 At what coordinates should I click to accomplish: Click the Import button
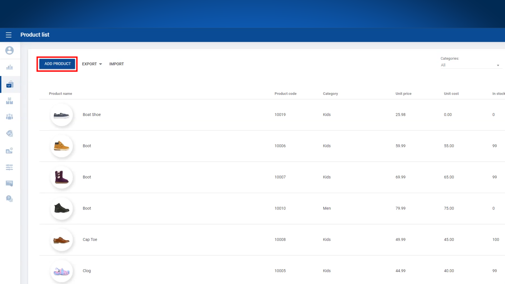[x=117, y=64]
